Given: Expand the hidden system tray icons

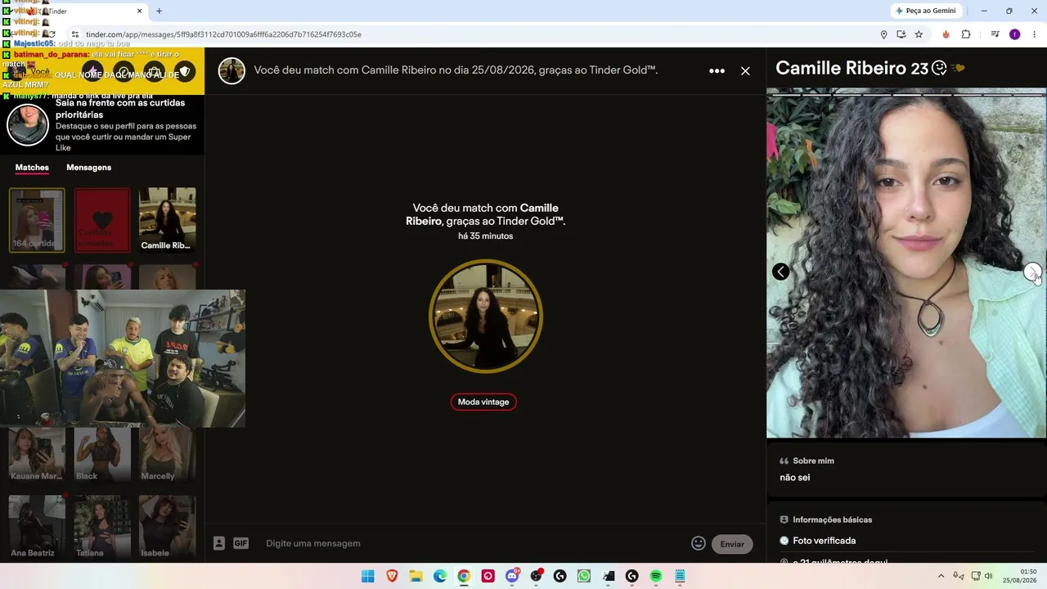Looking at the screenshot, I should [x=941, y=577].
